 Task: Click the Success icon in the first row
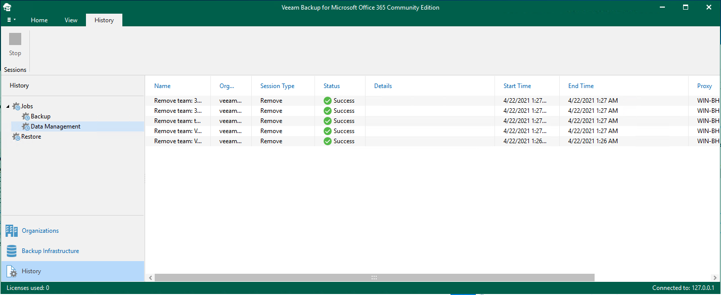point(328,101)
